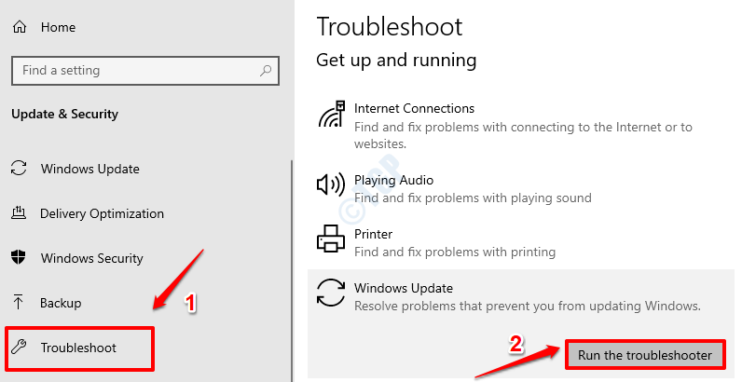Click the Internet Connections Wi-Fi icon
742x382 pixels.
tap(331, 114)
